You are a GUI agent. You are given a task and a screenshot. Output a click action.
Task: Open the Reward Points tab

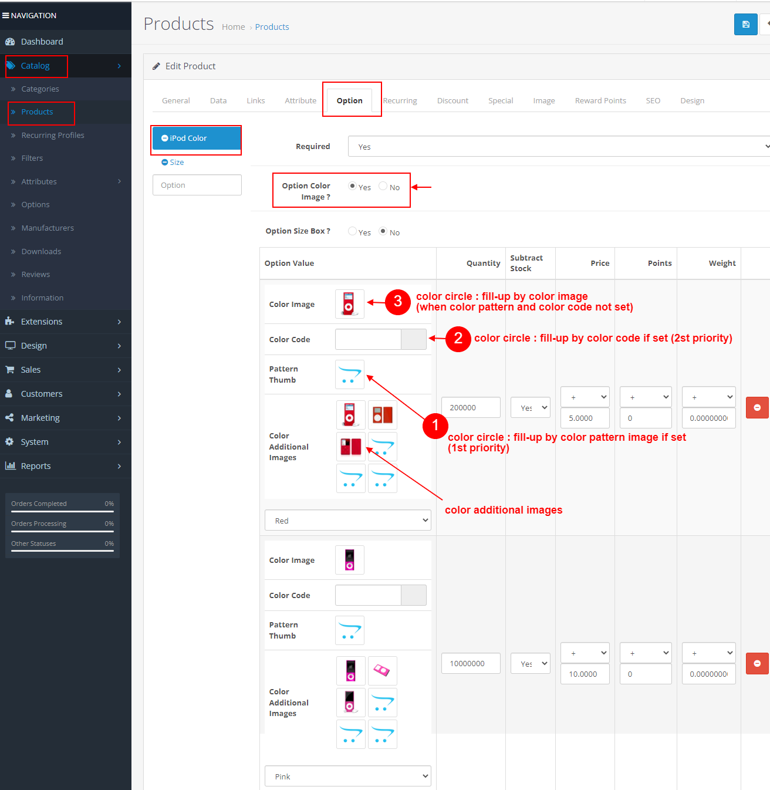point(600,101)
